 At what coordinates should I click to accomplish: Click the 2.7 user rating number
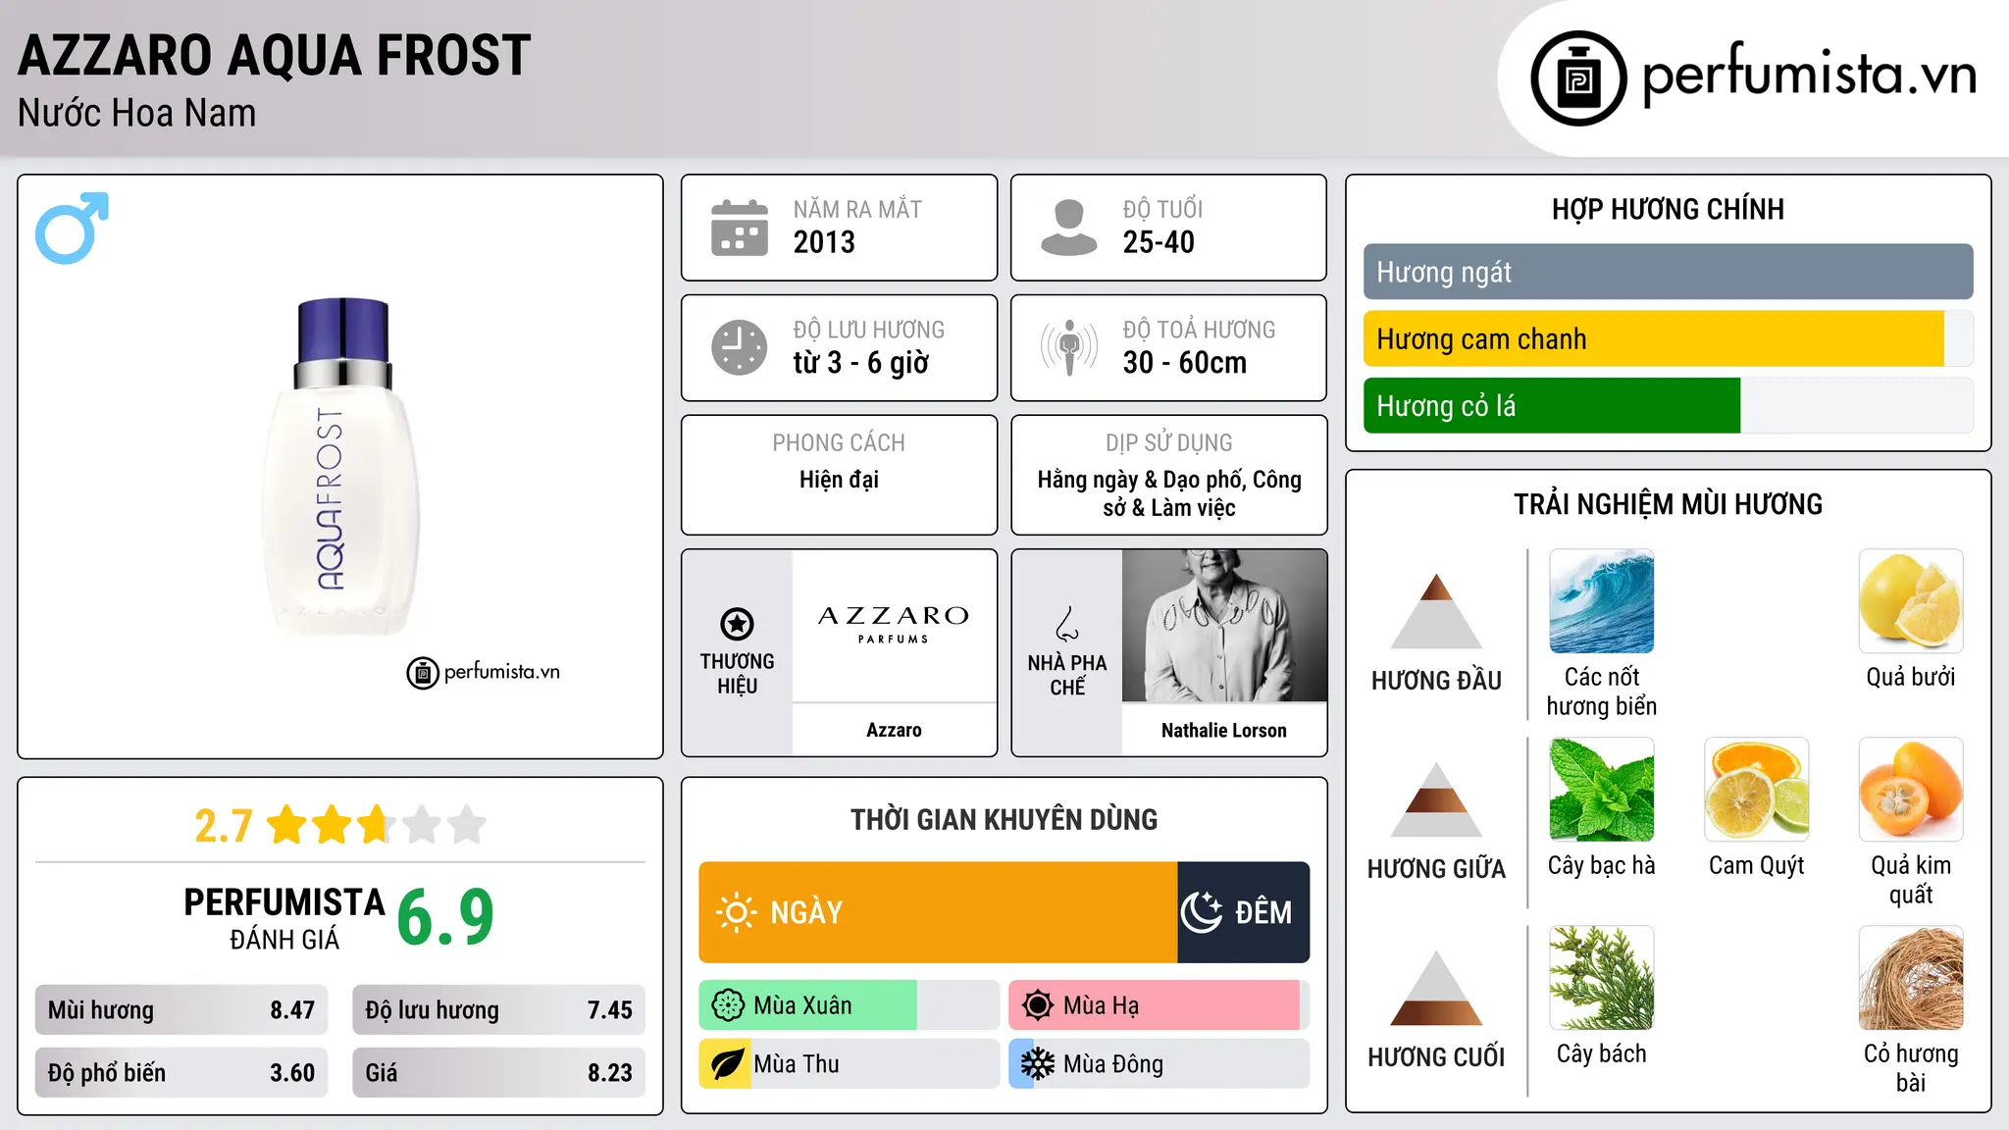pos(224,826)
